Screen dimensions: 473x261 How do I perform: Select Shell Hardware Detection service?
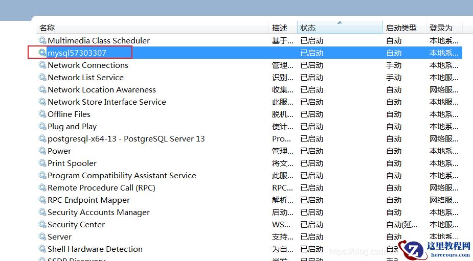click(95, 249)
